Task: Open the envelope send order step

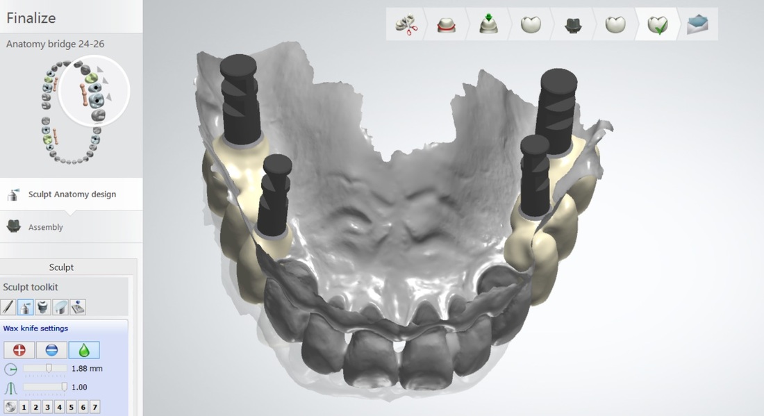Action: 697,26
